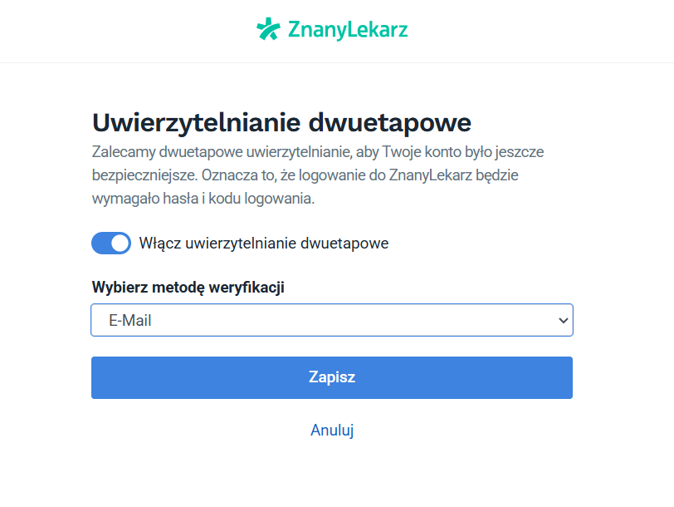The height and width of the screenshot is (507, 674).
Task: Expand the 'Wybierz metodę weryfikacji' combo box
Action: coord(332,320)
